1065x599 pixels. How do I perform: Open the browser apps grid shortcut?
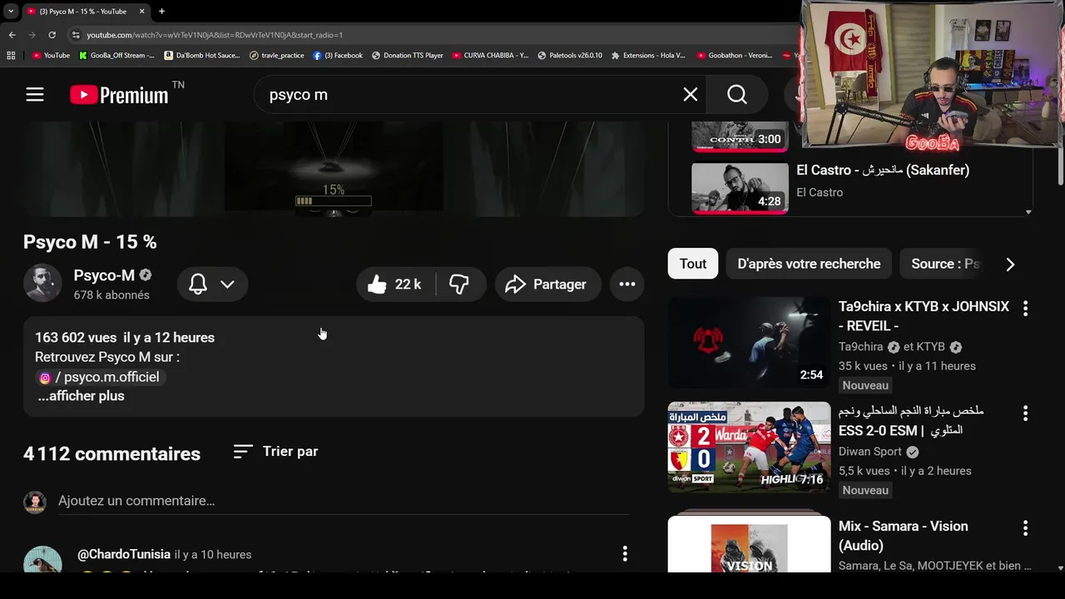click(x=11, y=56)
